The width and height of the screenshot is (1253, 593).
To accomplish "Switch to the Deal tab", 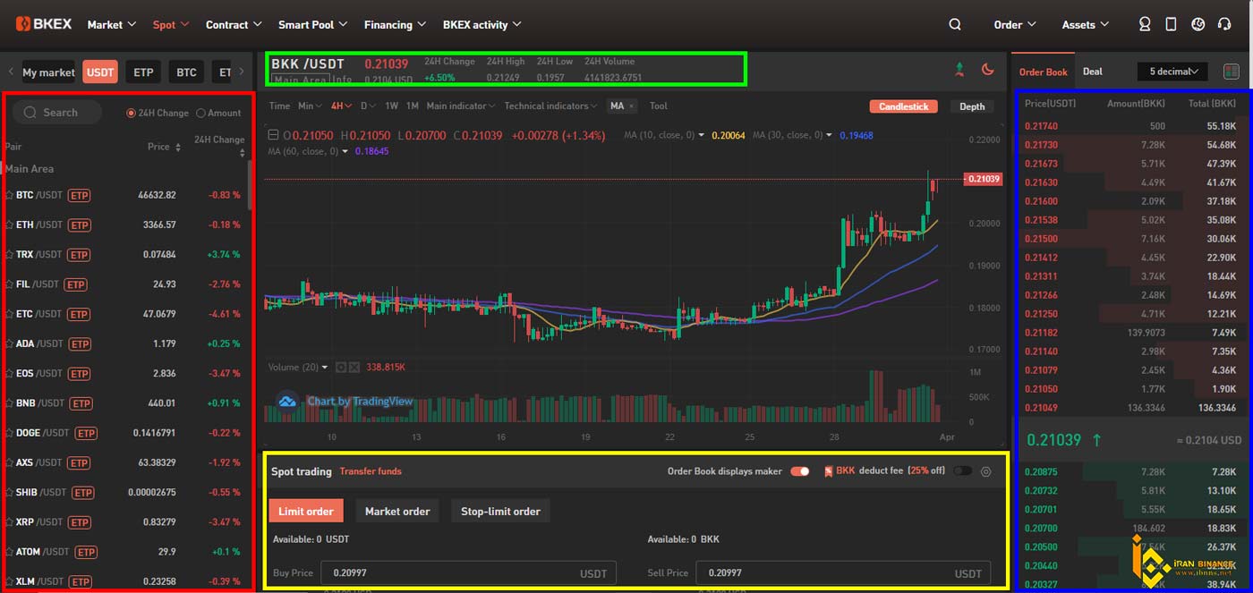I will (x=1093, y=72).
